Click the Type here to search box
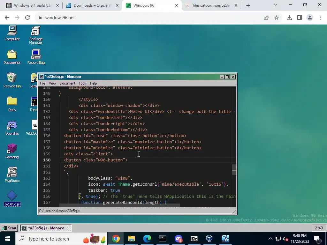 pos(62,239)
